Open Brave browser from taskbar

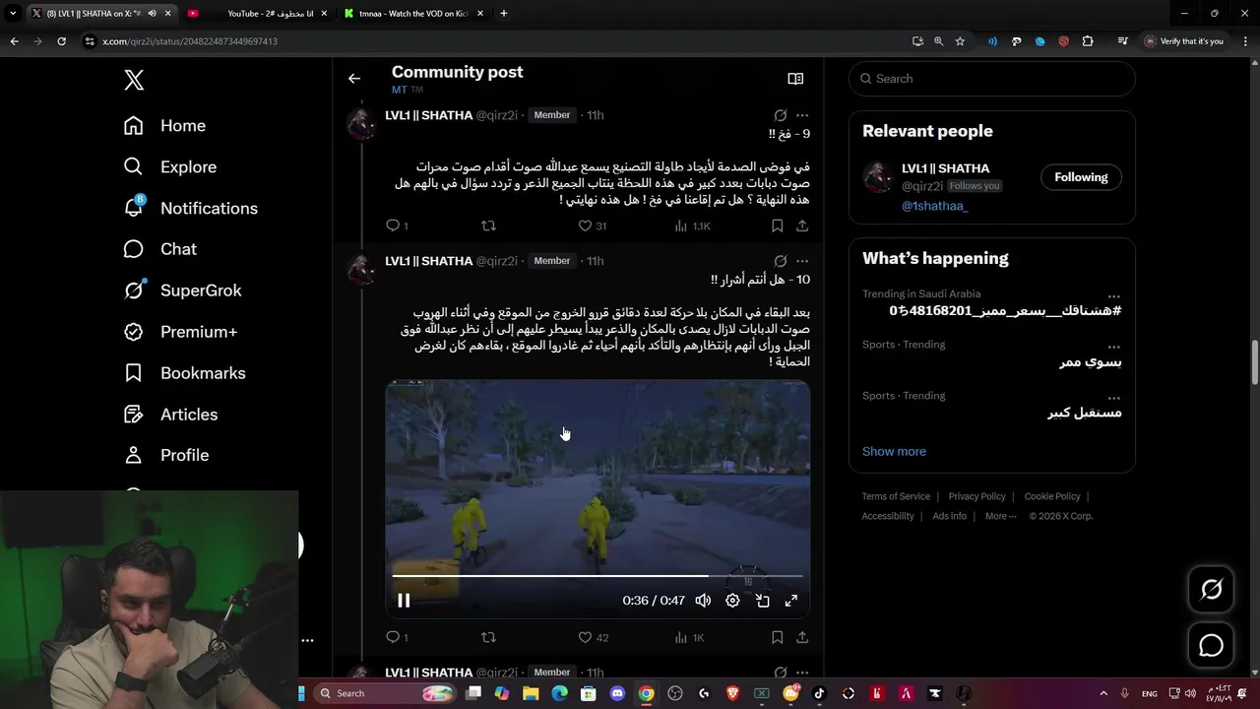(732, 693)
